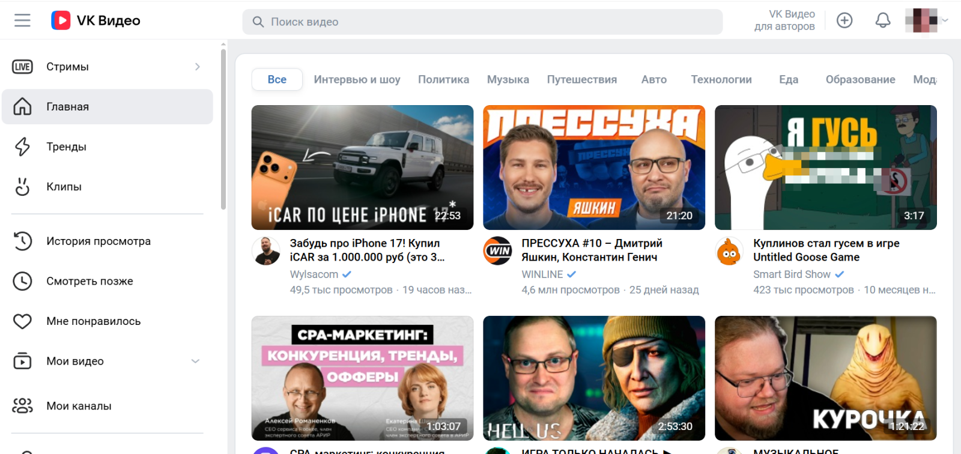Click VK Видео для авторов link
This screenshot has width=961, height=454.
(x=784, y=20)
